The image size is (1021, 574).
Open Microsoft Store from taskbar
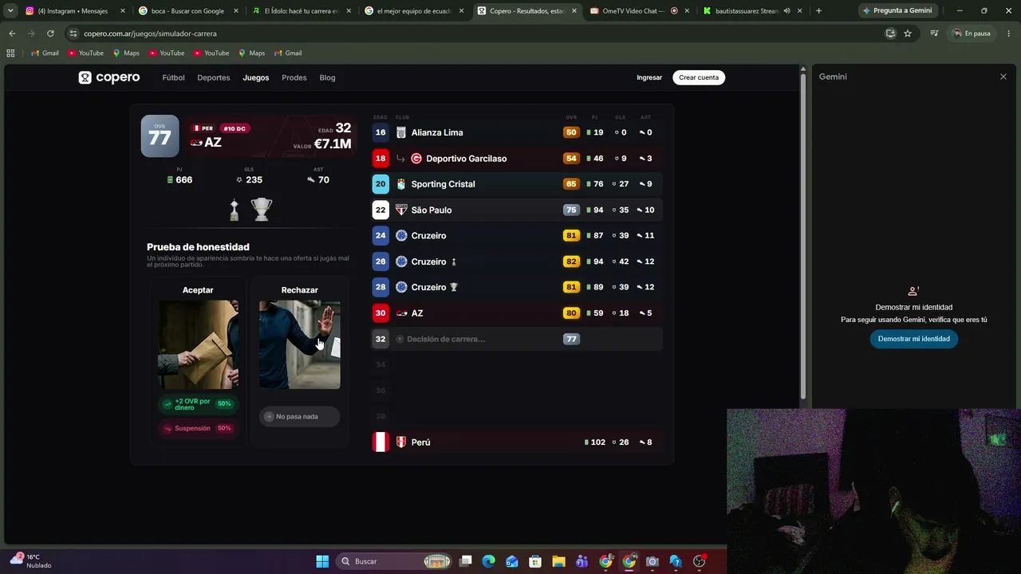click(535, 561)
